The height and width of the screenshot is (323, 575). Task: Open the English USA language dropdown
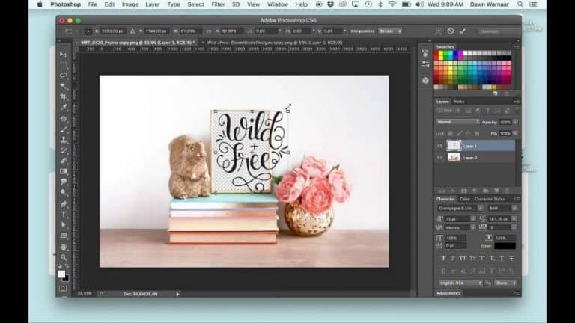(x=460, y=283)
